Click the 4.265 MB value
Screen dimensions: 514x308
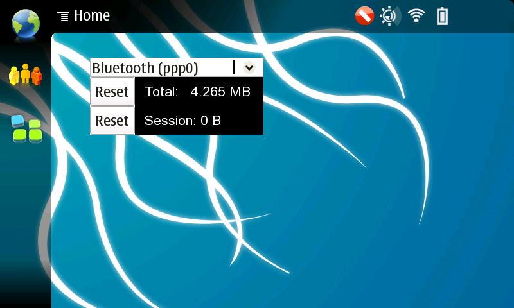click(x=220, y=92)
